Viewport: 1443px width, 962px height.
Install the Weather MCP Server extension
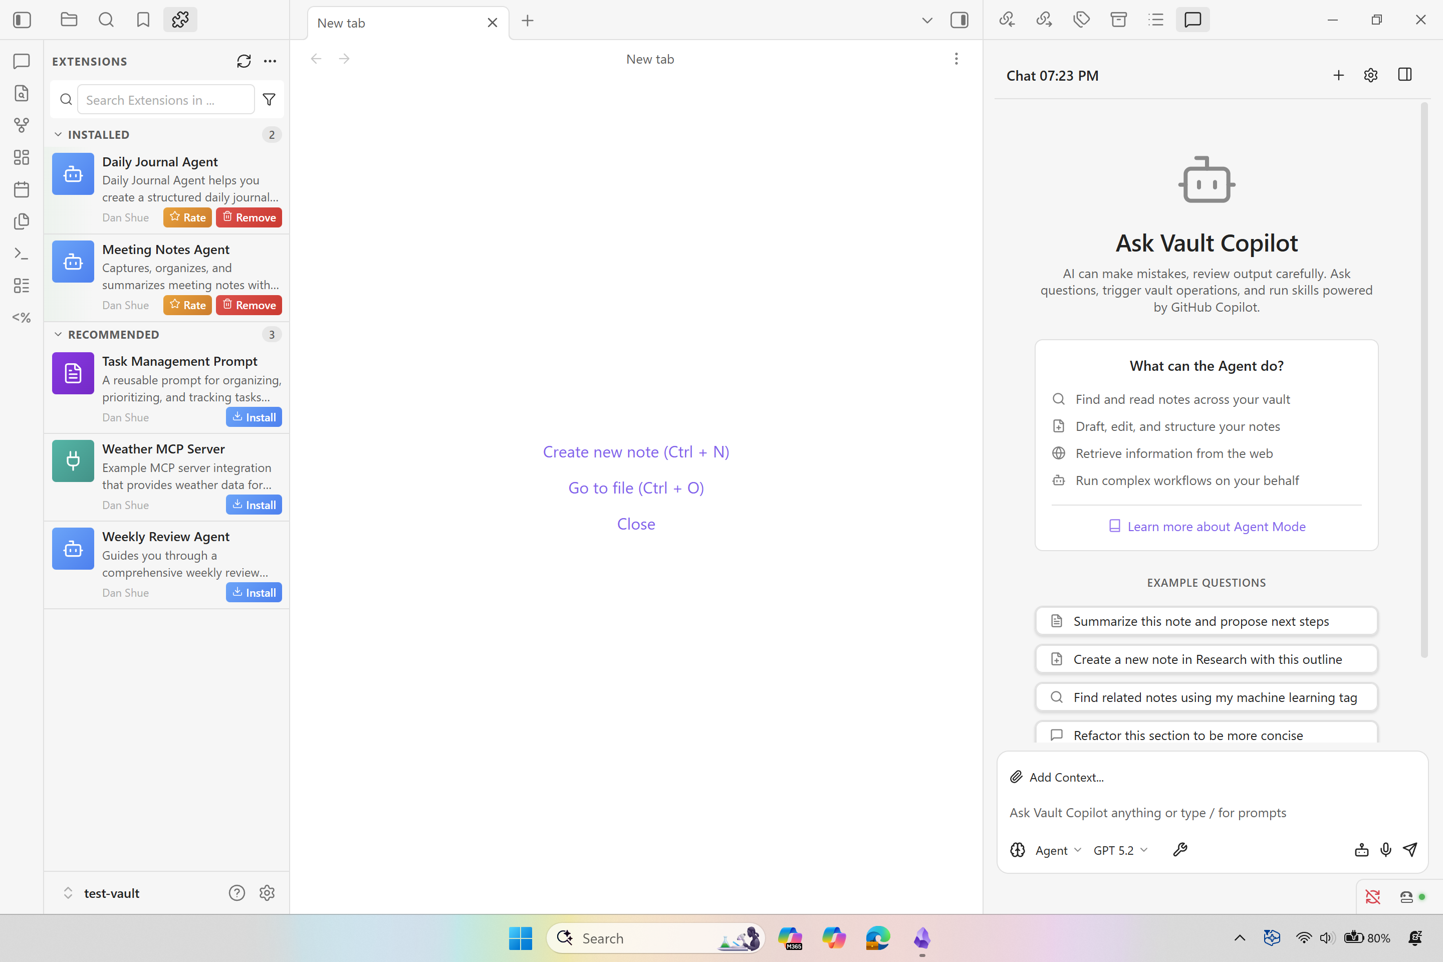click(x=254, y=505)
